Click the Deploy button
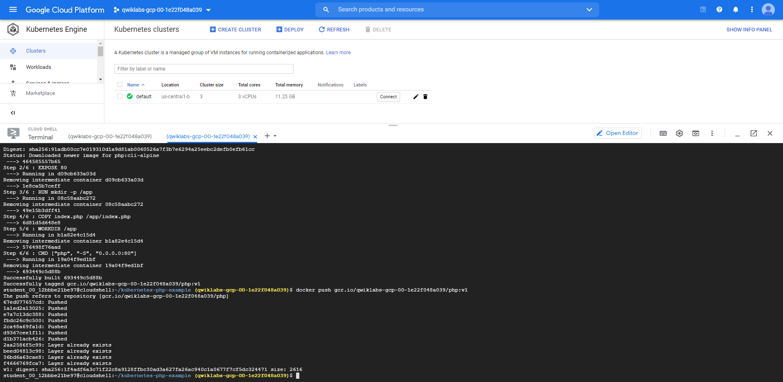This screenshot has height=382, width=783. [290, 29]
